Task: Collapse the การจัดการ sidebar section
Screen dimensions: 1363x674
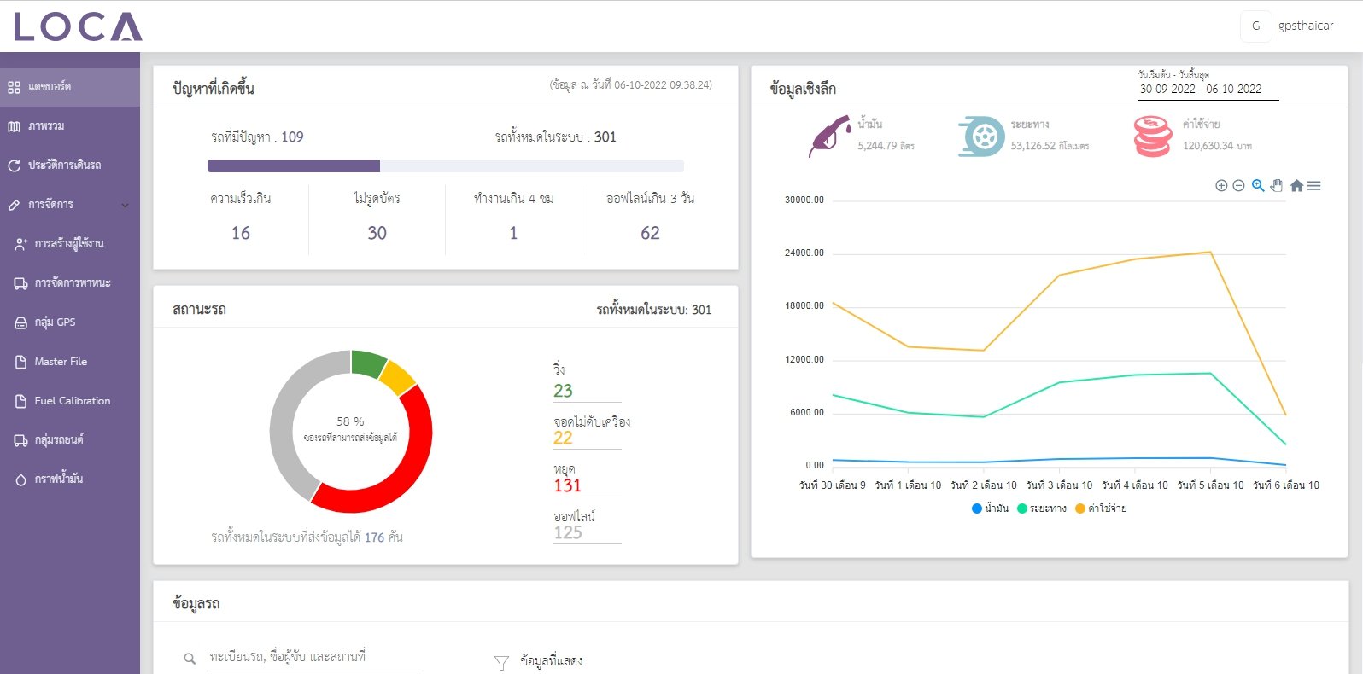Action: (x=125, y=205)
